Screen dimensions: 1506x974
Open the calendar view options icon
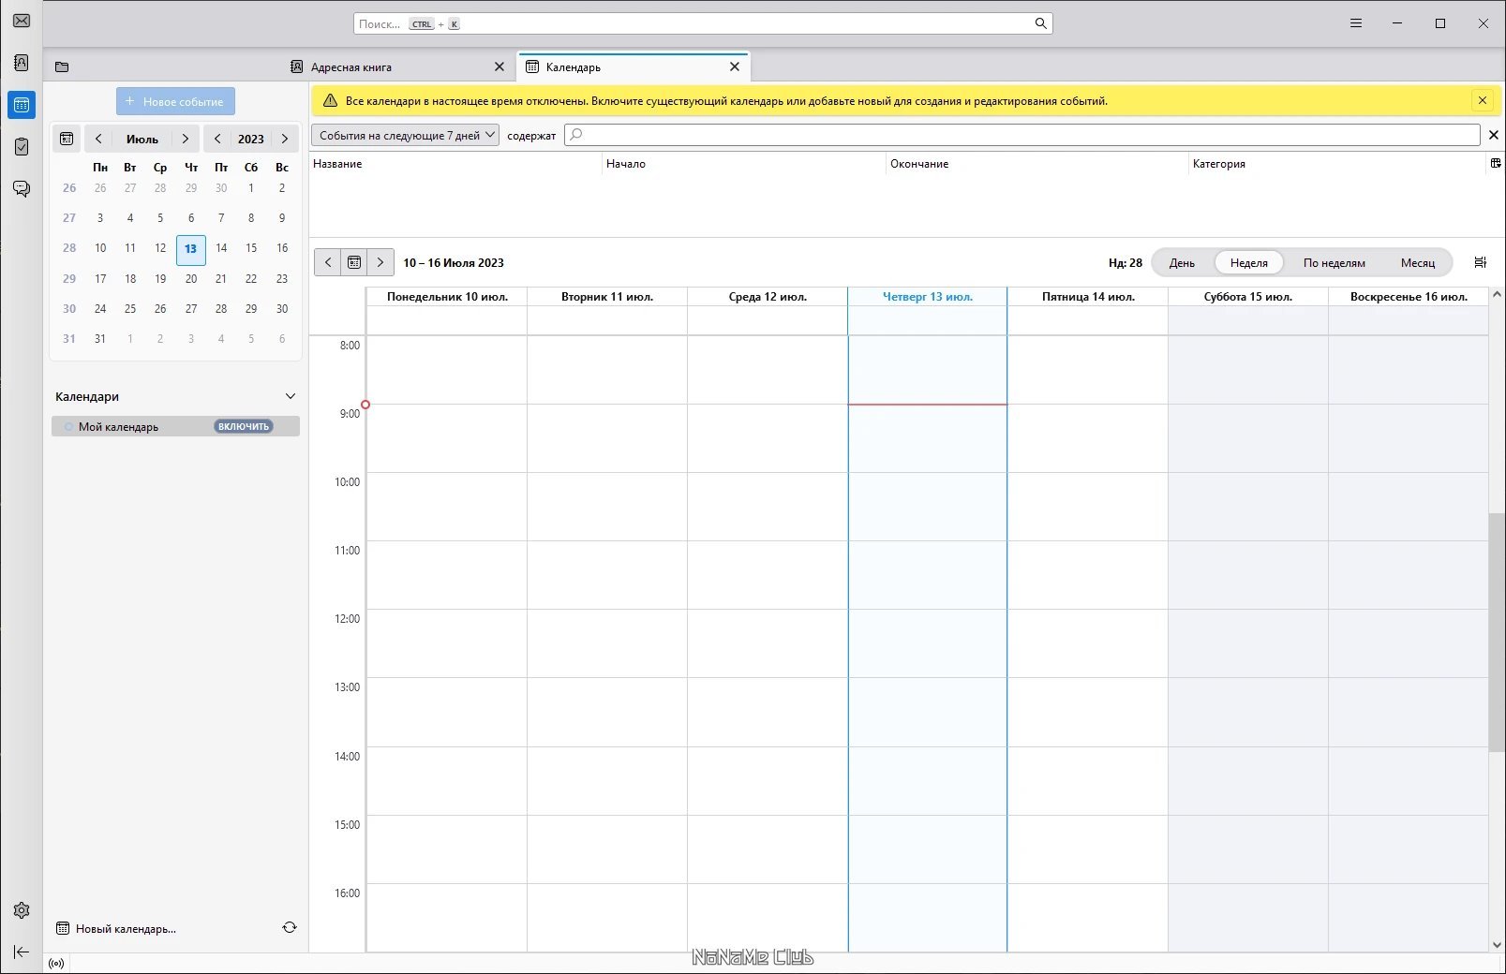[1481, 262]
